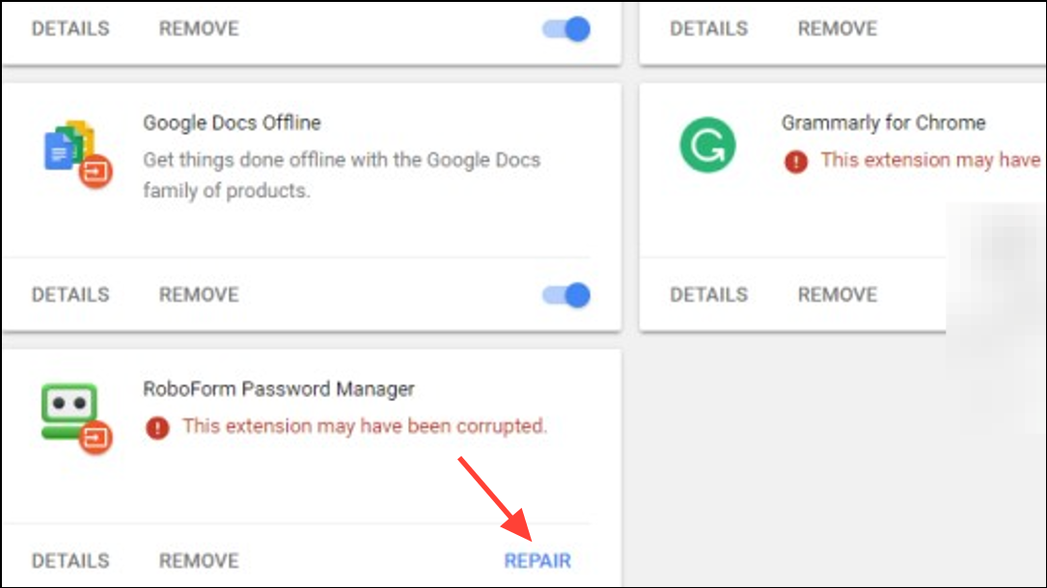The height and width of the screenshot is (588, 1047).
Task: Click REMOVE in the card above Grammarly
Action: pos(838,29)
